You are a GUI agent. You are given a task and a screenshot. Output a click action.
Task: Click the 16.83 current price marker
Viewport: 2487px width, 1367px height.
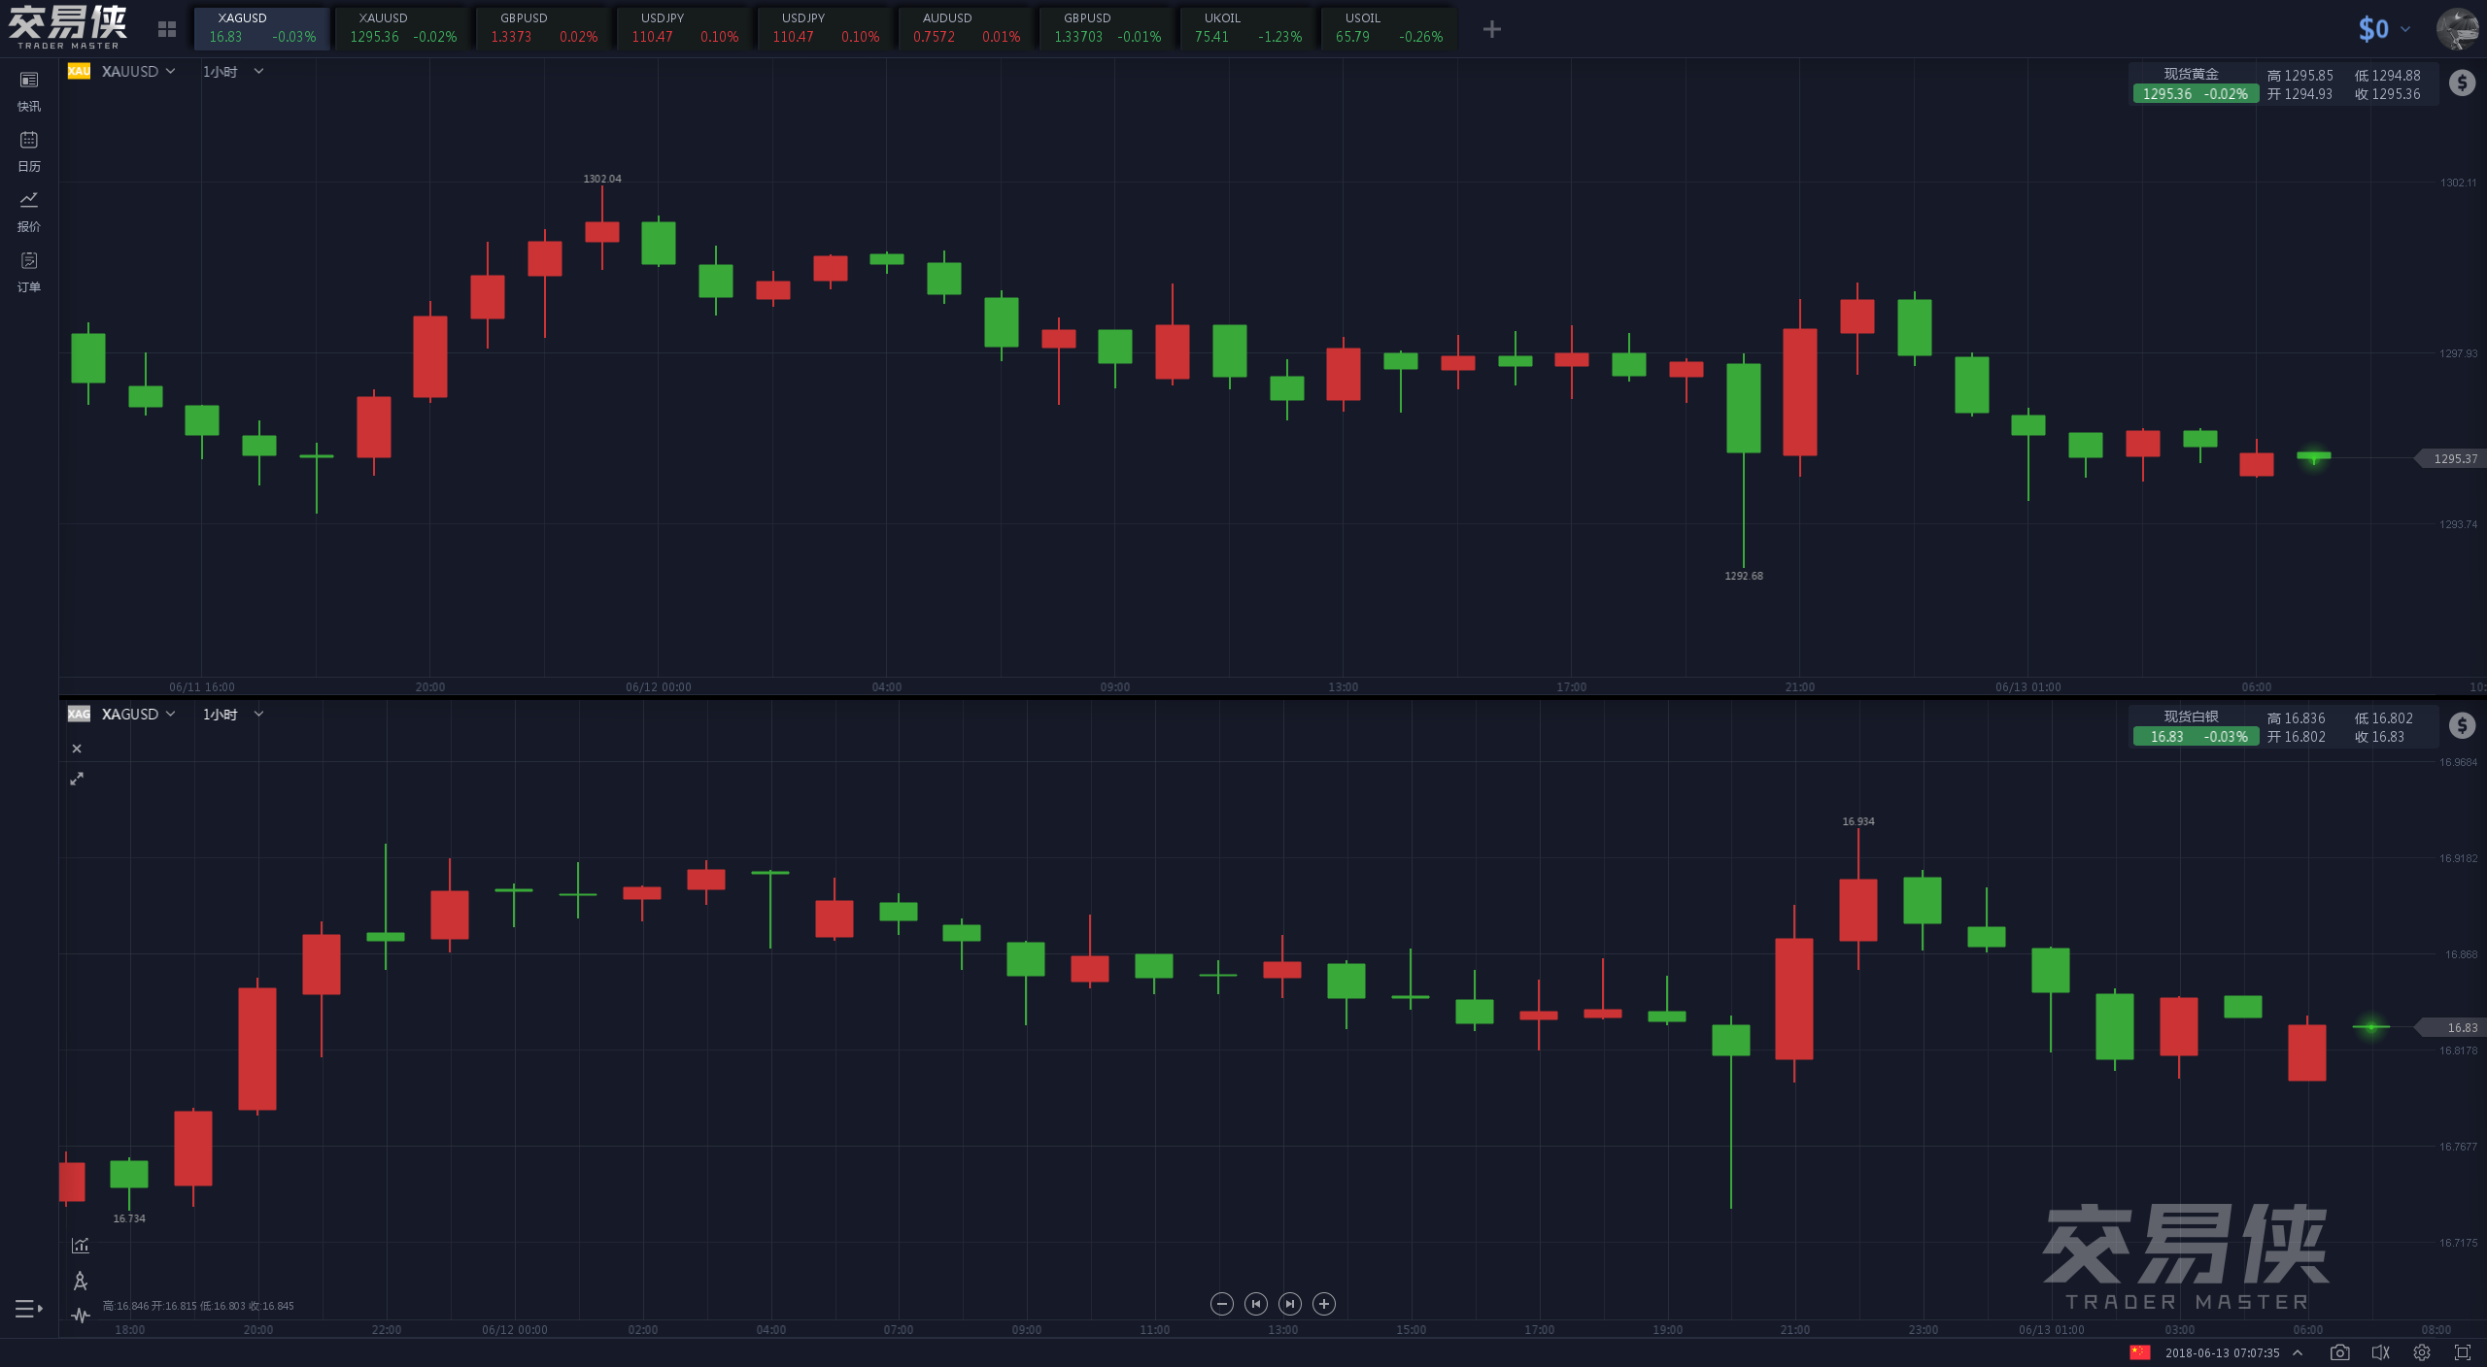[x=2450, y=1027]
